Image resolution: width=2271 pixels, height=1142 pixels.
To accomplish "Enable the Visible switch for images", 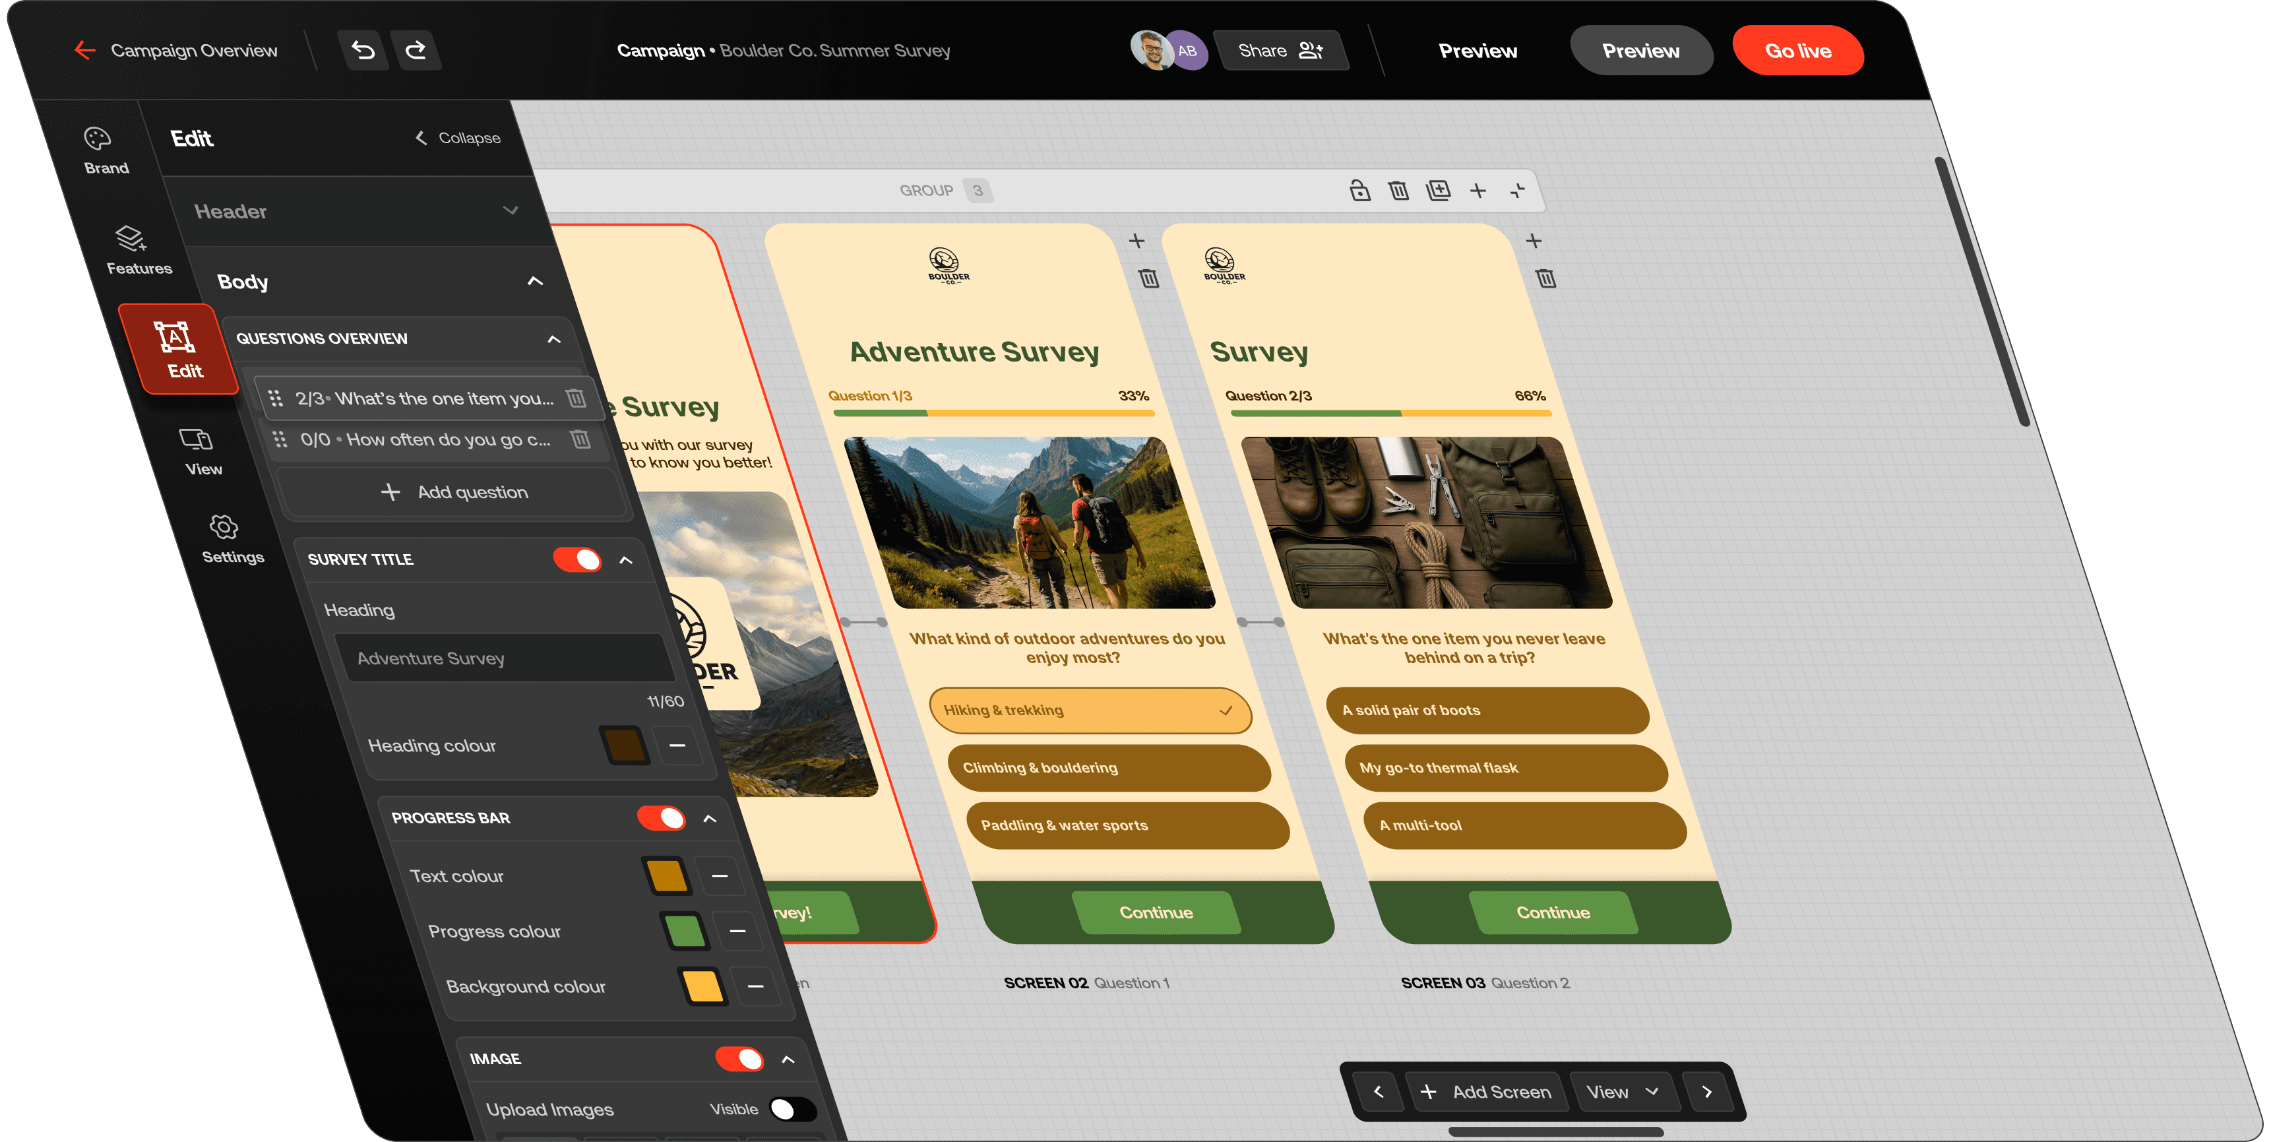I will tap(792, 1110).
